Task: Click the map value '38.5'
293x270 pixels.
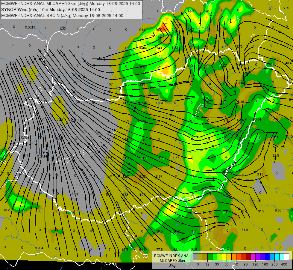Action: coord(160,231)
